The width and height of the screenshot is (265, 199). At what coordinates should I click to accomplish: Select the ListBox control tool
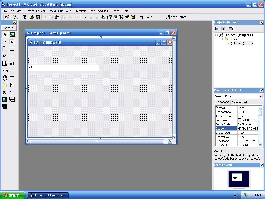(12, 63)
